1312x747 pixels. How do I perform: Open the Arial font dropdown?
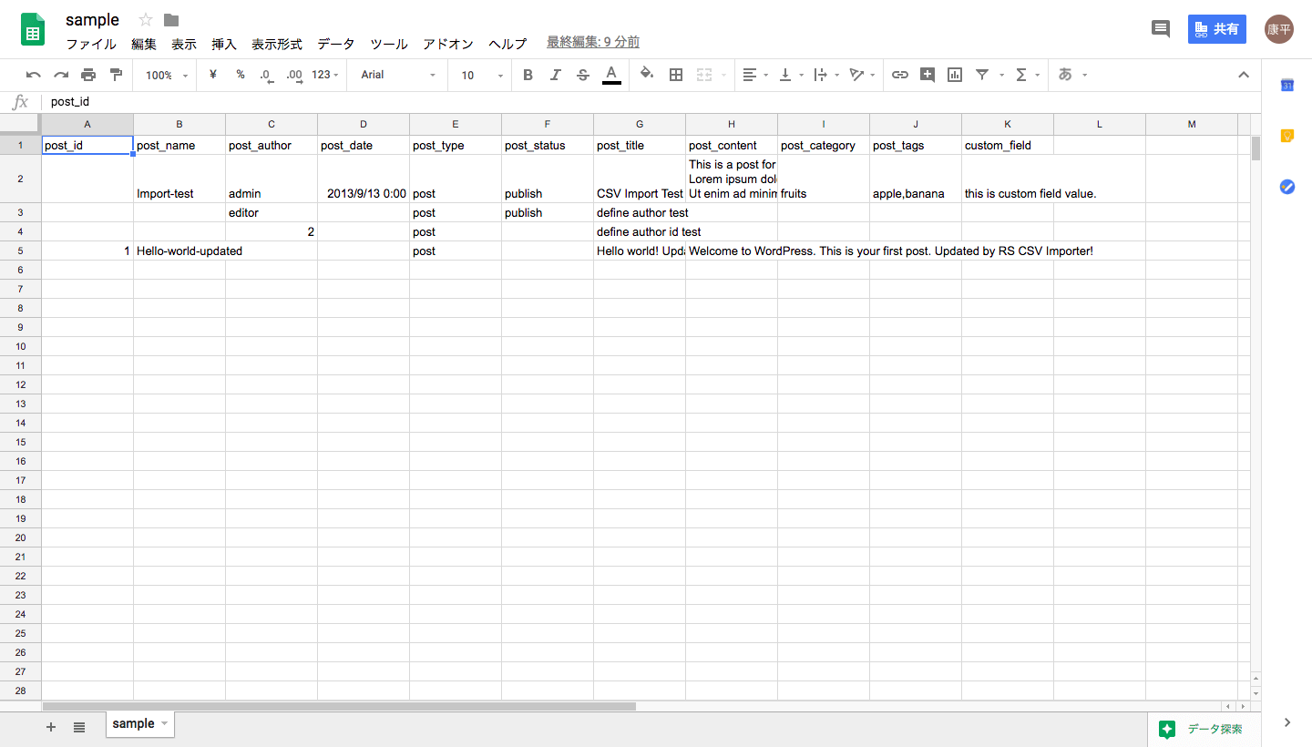398,75
